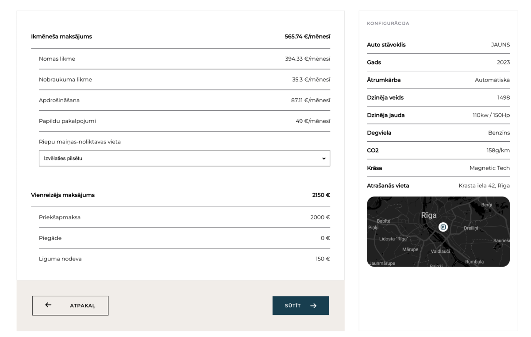Click the 'Nobraukuma likme' row label
The image size is (531, 337).
(x=65, y=80)
